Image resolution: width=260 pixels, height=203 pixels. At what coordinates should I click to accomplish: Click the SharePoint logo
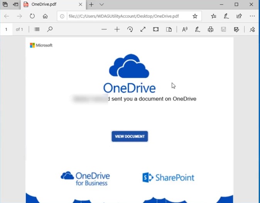coord(168,178)
